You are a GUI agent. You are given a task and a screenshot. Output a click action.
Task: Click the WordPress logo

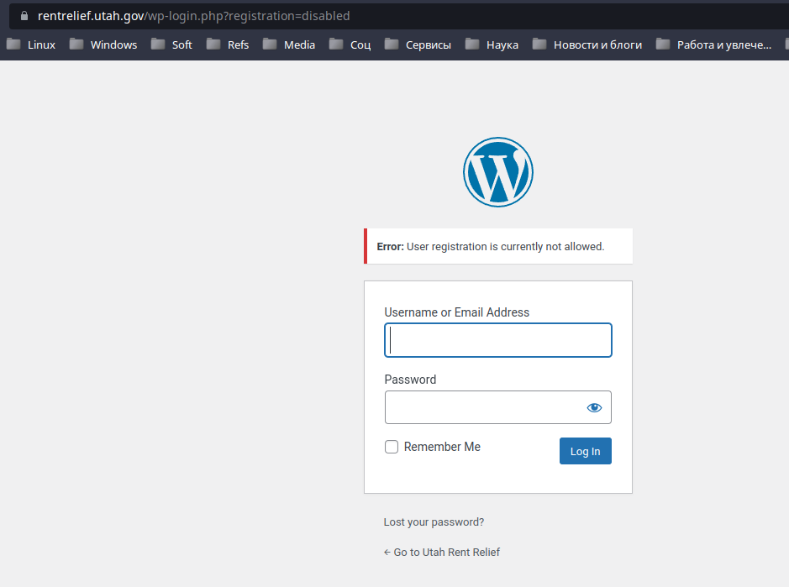click(497, 172)
